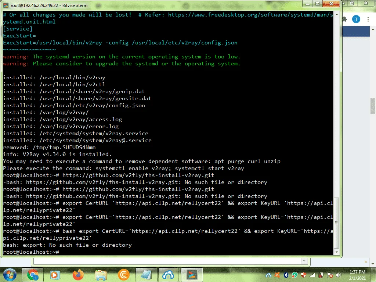Open the red-white shield tray icon
376x282 pixels.
click(x=304, y=275)
